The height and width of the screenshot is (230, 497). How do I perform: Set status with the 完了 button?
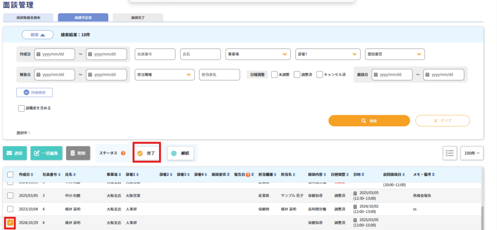(x=147, y=153)
